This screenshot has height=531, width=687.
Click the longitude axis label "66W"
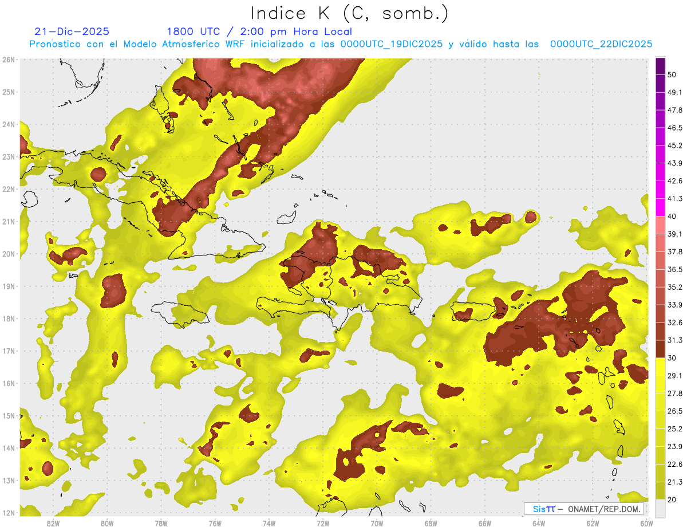(485, 524)
